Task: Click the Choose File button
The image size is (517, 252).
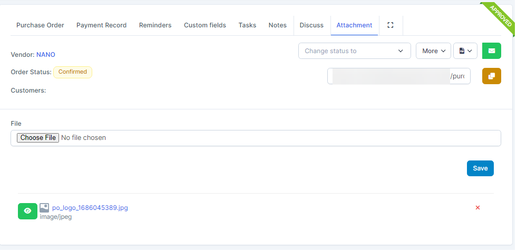Action: tap(38, 138)
